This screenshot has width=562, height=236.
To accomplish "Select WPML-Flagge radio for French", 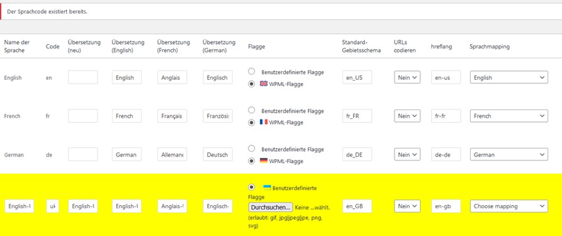I will tap(252, 122).
